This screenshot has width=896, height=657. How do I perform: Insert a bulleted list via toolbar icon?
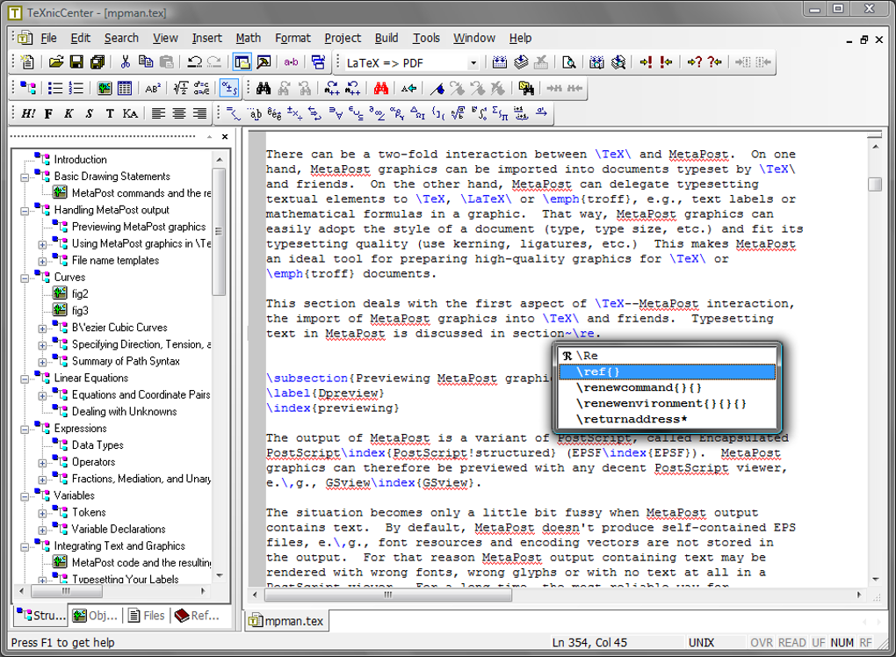tap(54, 88)
